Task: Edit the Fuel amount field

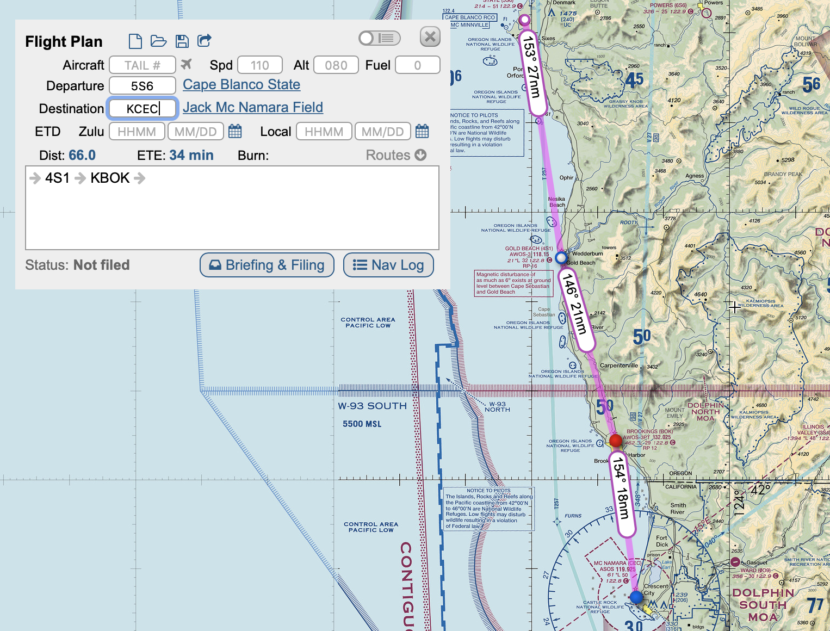Action: click(418, 65)
